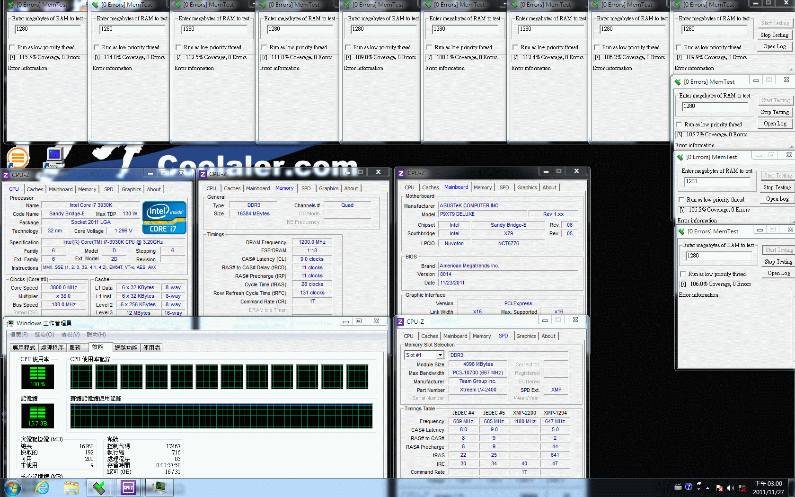795x497 pixels.
Task: Enable low priority thread in 111.8% coverage MemTest
Action: pos(265,47)
